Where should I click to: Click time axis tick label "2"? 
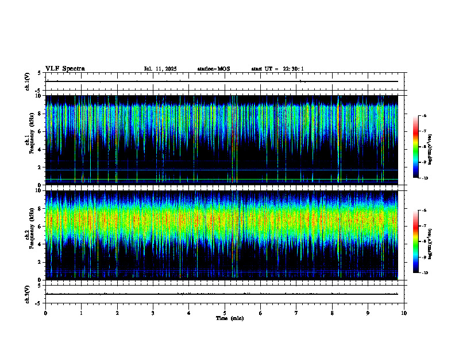click(117, 313)
